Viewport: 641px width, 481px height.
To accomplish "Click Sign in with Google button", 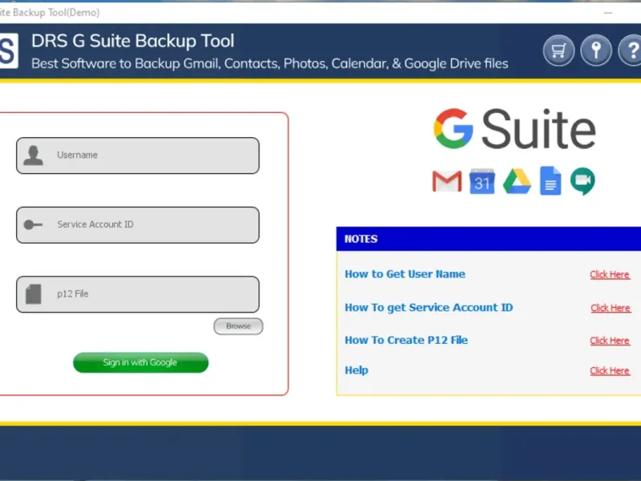I will pyautogui.click(x=141, y=362).
